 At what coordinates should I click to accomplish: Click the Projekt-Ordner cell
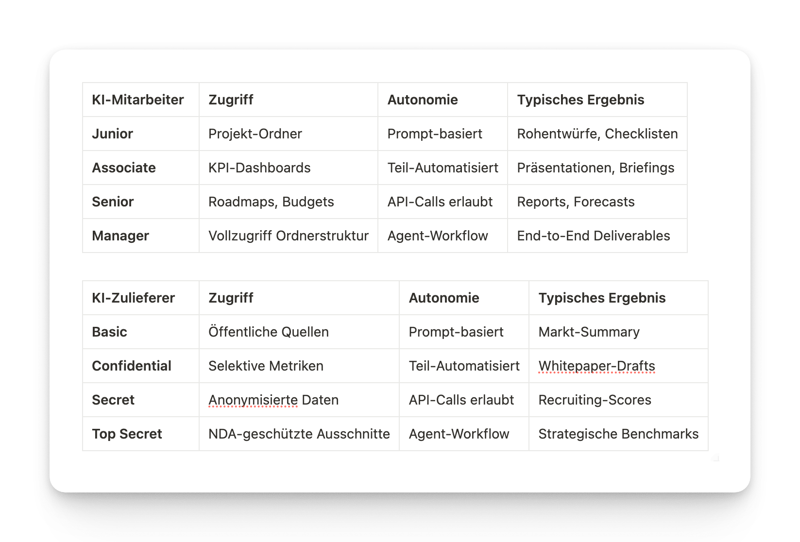click(289, 134)
